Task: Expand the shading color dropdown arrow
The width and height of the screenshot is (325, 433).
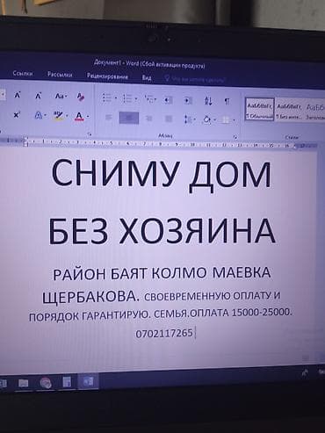Action: pyautogui.click(x=215, y=120)
